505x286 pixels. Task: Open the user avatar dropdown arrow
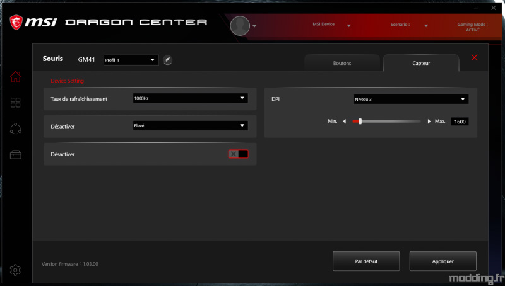pos(254,26)
